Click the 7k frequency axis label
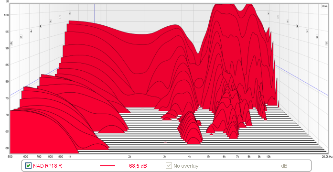The image size is (333, 172). [x=237, y=157]
